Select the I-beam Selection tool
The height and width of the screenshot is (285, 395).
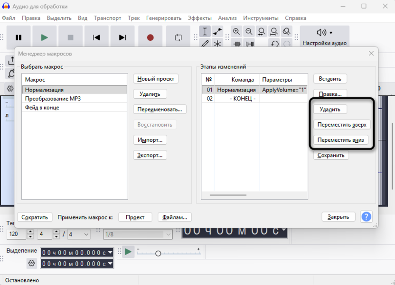(205, 32)
